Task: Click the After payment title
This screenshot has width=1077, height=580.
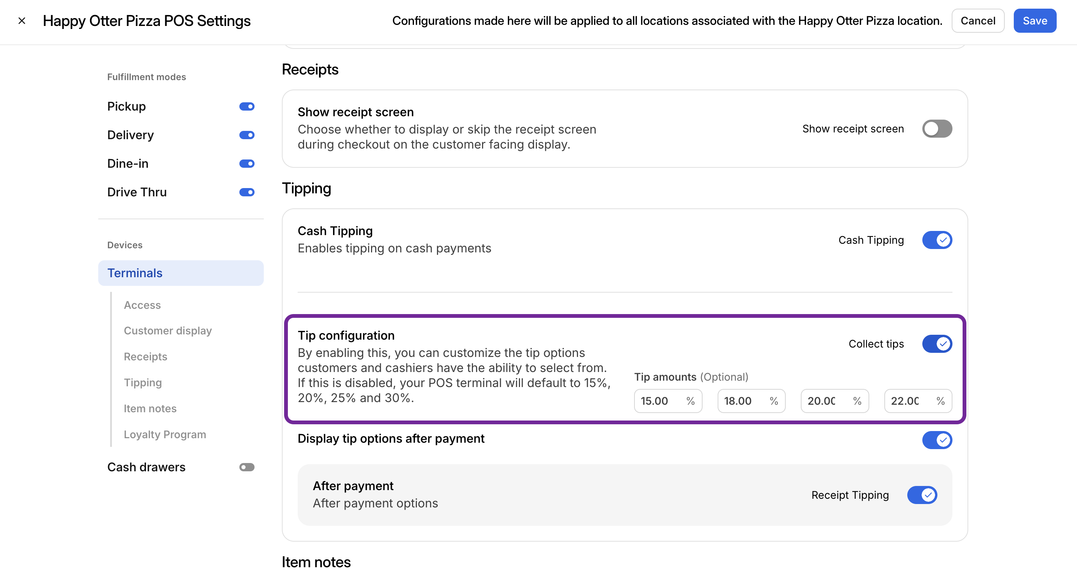Action: click(x=353, y=486)
